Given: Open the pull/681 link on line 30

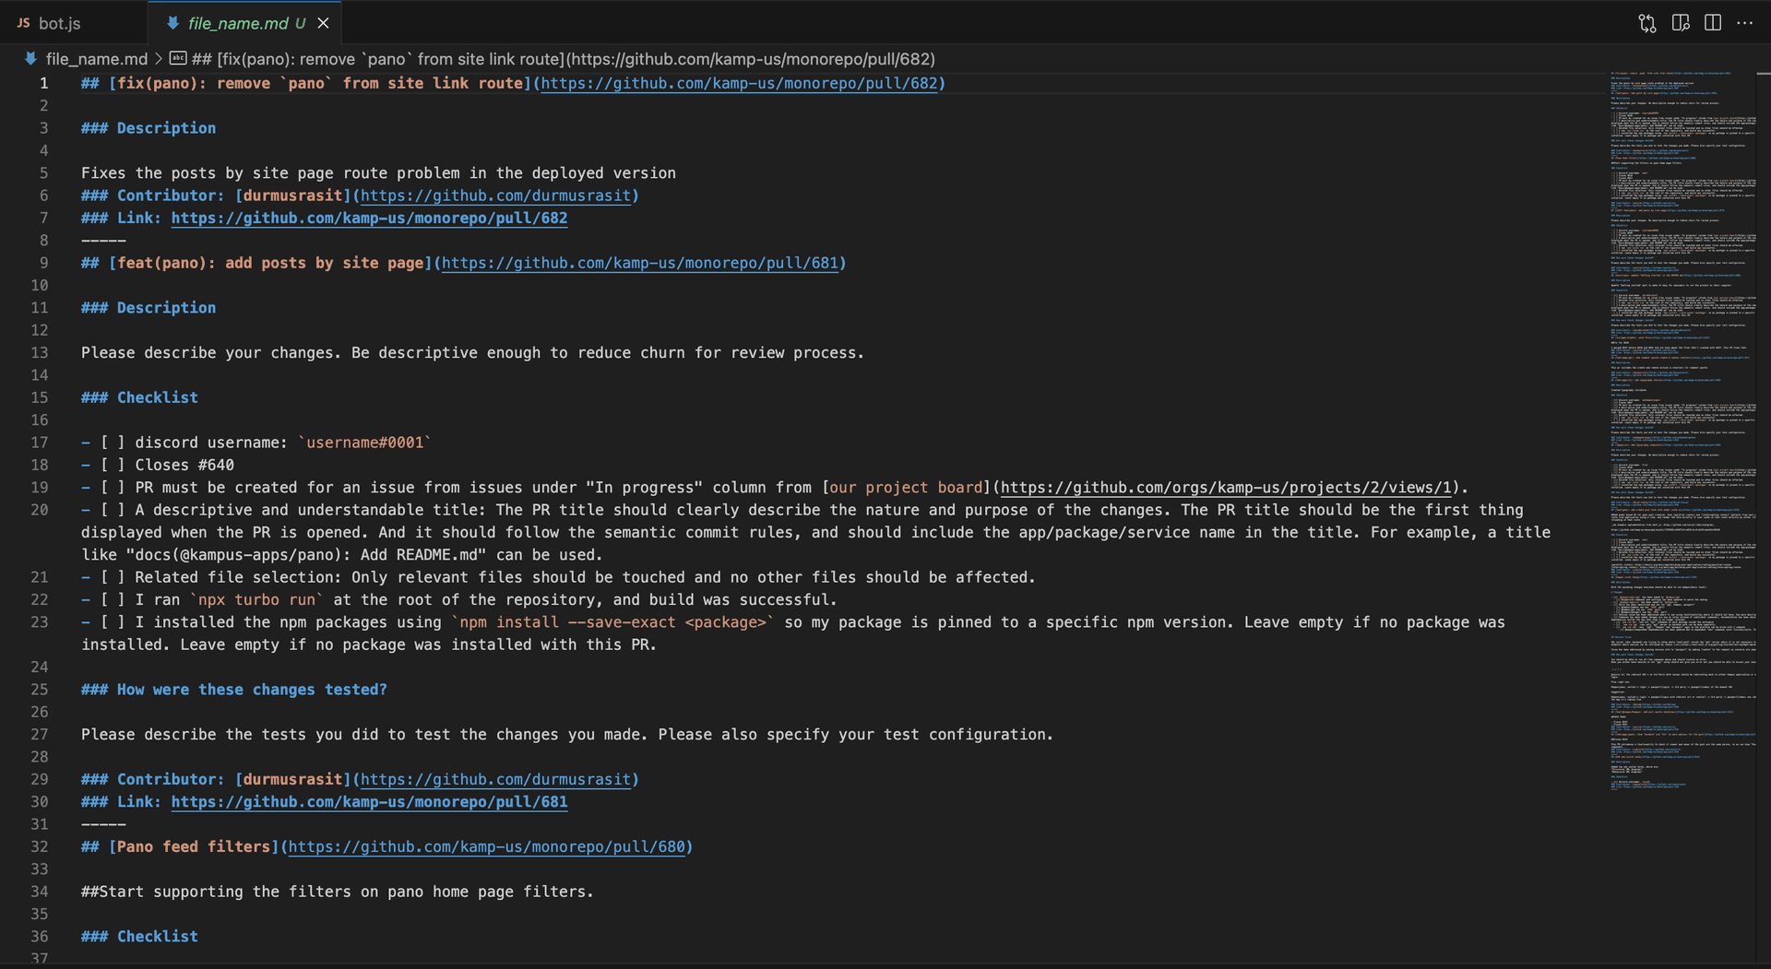Looking at the screenshot, I should [369, 802].
